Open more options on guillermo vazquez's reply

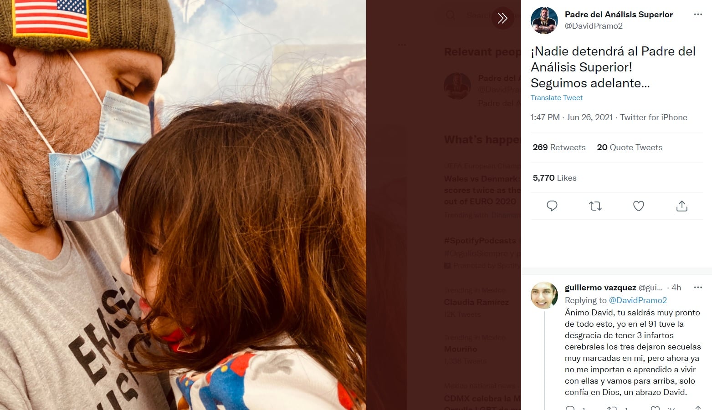pos(697,288)
